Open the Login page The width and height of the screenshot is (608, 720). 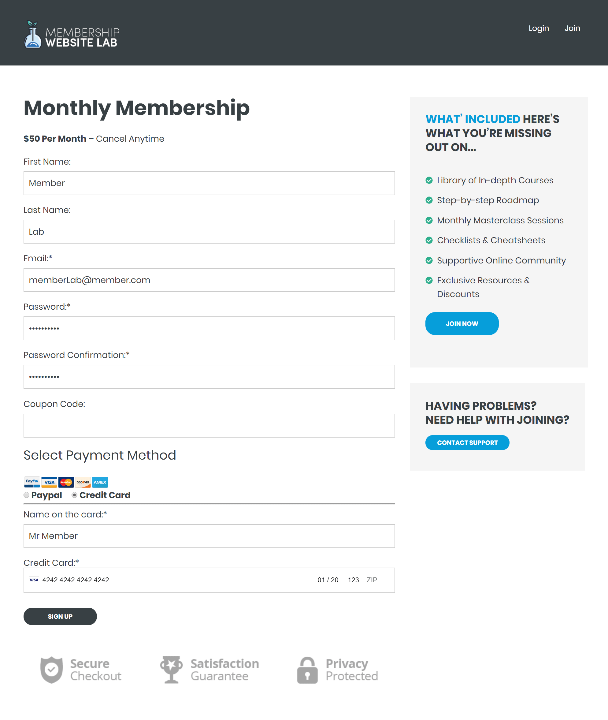point(539,28)
